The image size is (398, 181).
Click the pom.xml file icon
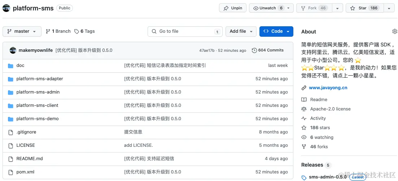[x=10, y=172]
